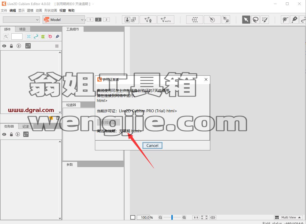Click the red rotation filter icon in 部件 panel
Image resolution: width=306 pixels, height=224 pixels.
[x=50, y=36]
